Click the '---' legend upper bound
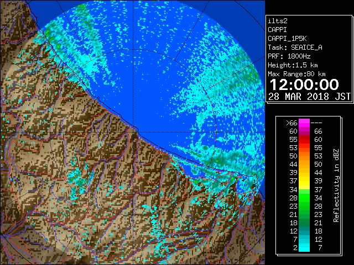The image size is (354, 265). (316, 123)
